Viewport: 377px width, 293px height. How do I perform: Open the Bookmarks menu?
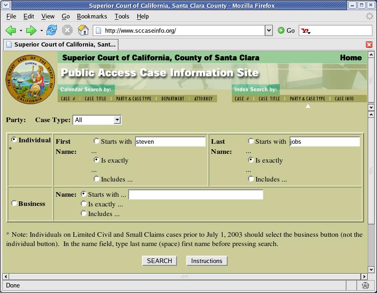92,16
